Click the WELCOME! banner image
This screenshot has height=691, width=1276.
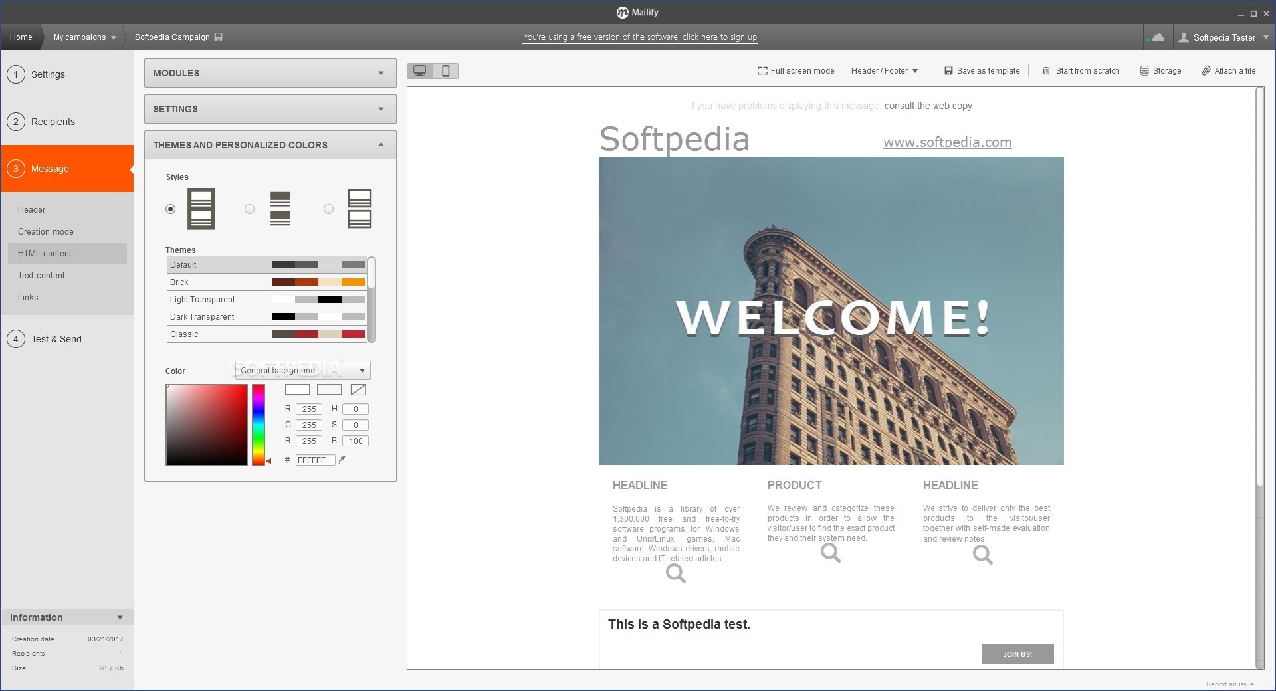pos(831,311)
